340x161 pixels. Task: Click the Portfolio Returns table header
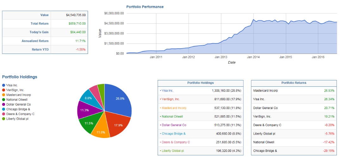pos(294,83)
